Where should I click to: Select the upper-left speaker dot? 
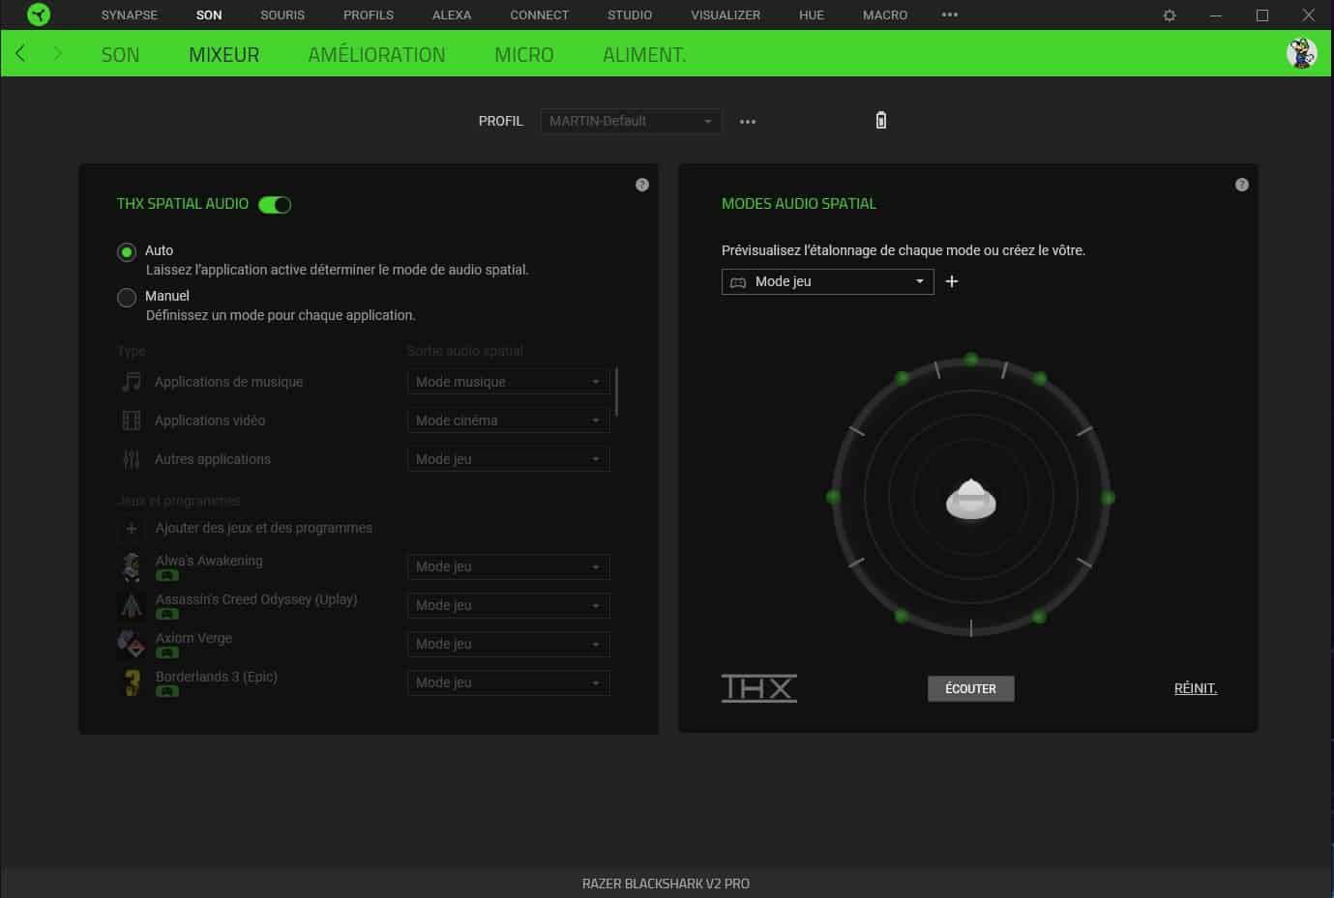pos(902,378)
